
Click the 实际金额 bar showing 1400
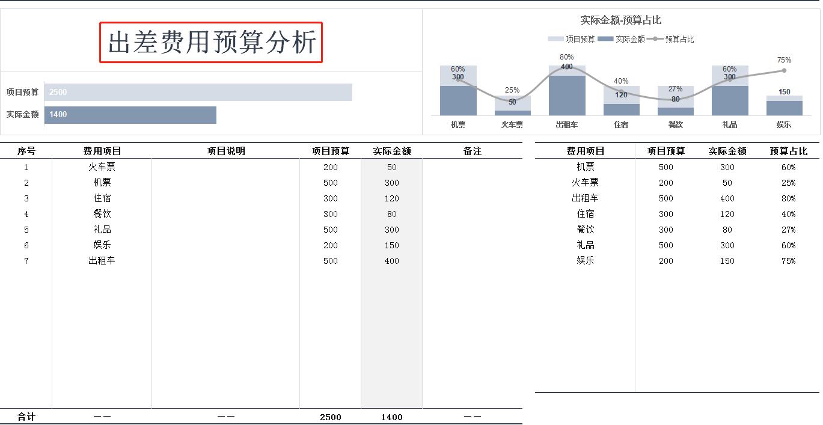pos(130,114)
